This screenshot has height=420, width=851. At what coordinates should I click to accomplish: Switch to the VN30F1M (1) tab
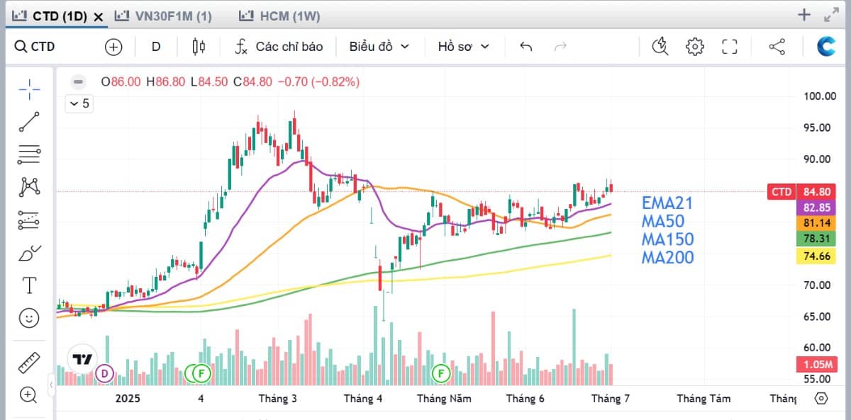[164, 16]
